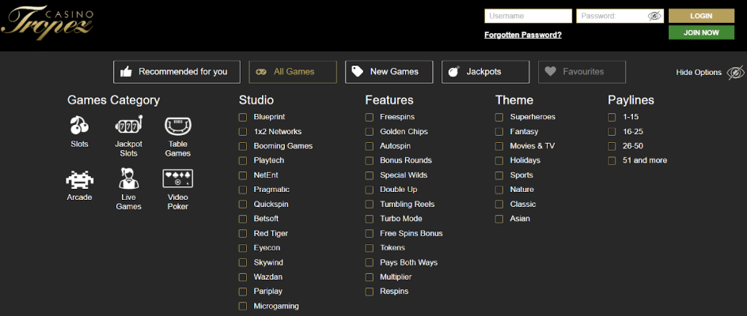Tick the Superheroes theme checkbox
The height and width of the screenshot is (316, 747).
[499, 117]
